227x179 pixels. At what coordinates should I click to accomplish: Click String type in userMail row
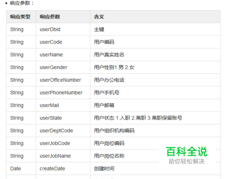[21, 105]
